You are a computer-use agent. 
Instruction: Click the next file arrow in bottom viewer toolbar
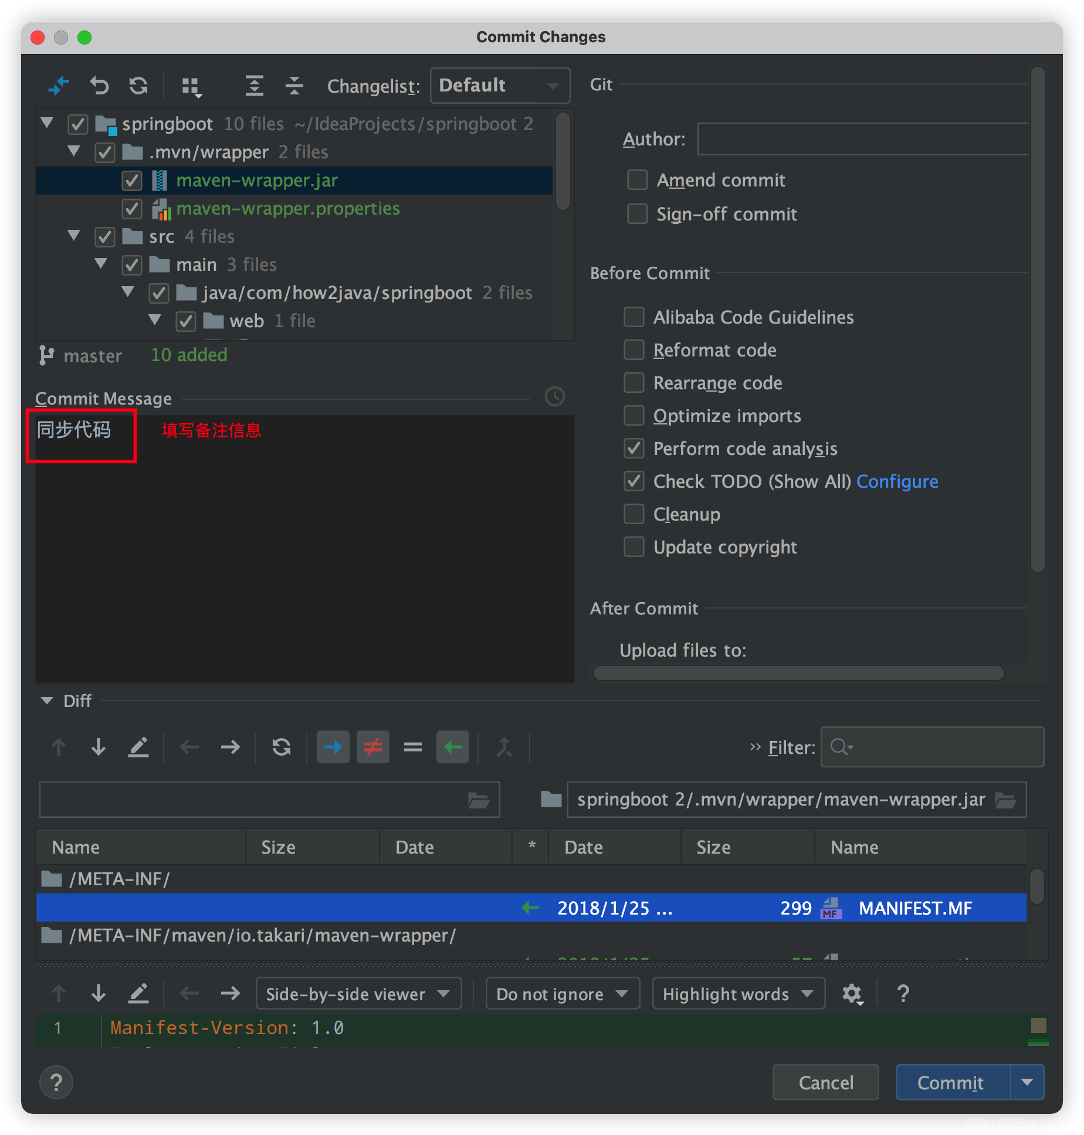[230, 993]
